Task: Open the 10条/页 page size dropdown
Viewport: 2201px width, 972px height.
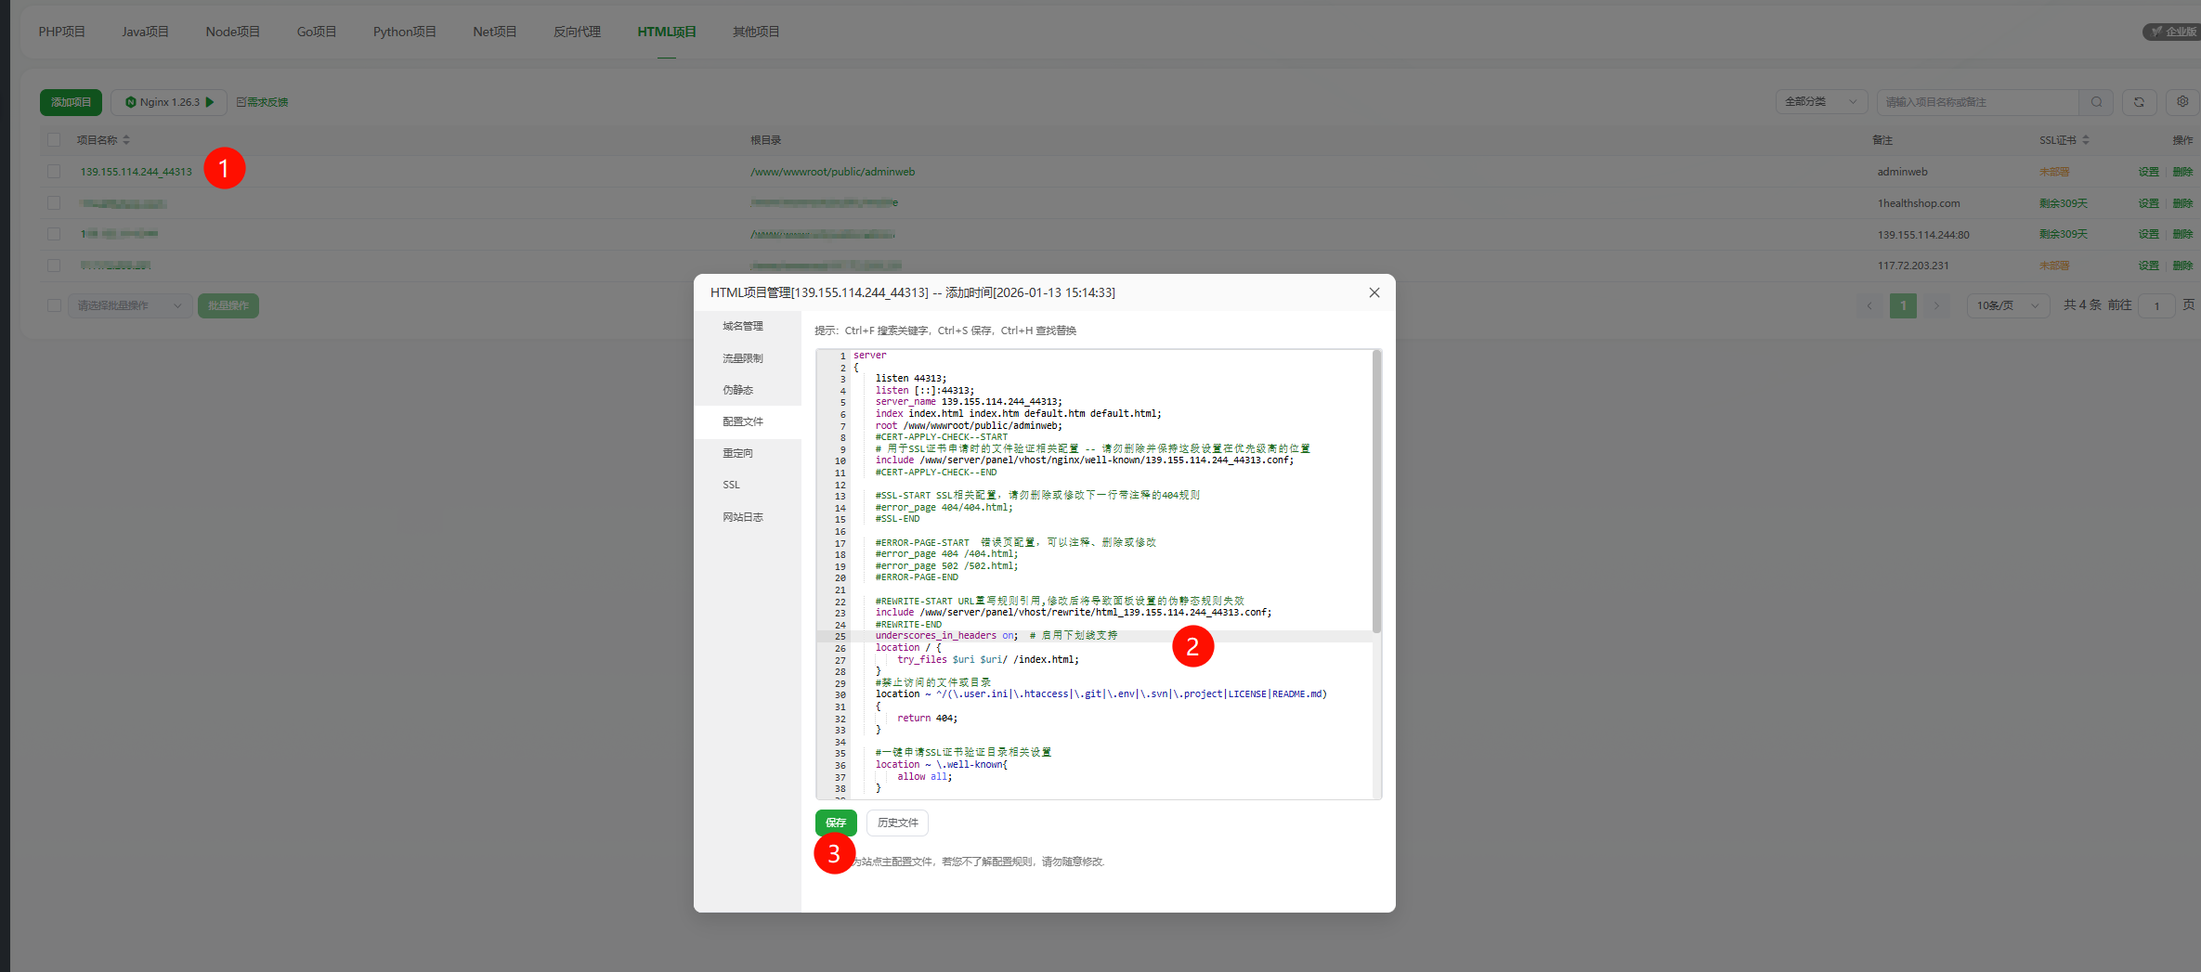Action: pyautogui.click(x=2007, y=305)
